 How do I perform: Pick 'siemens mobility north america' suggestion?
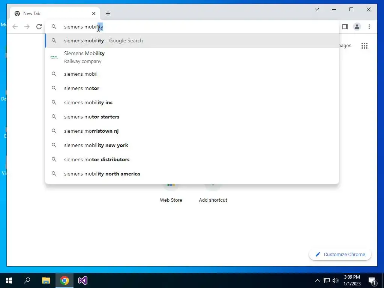192,174
